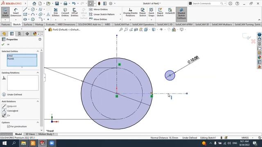Open the Motion Study 1 tab
The height and width of the screenshot is (147, 262).
pyautogui.click(x=46, y=134)
